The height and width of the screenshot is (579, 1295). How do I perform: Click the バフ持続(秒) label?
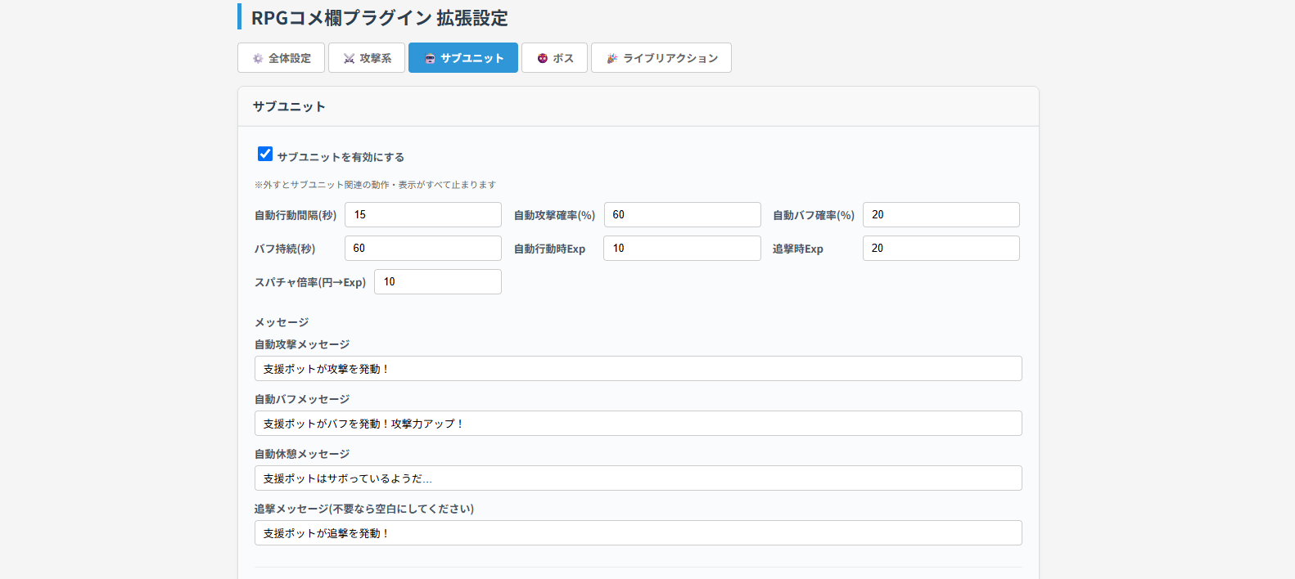285,249
